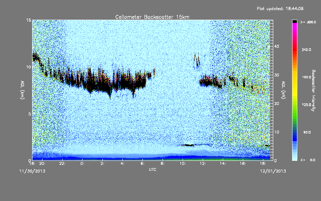Image resolution: width=321 pixels, height=201 pixels.
Task: Click the "120.0" colorbar value
Action: 307,105
